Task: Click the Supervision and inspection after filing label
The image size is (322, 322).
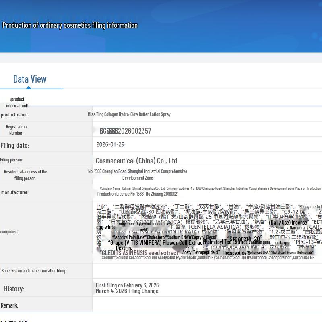Action: click(34, 270)
